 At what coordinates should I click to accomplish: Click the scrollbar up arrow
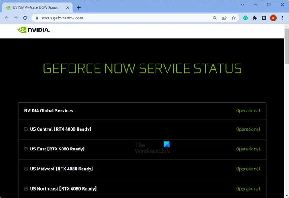tap(287, 26)
